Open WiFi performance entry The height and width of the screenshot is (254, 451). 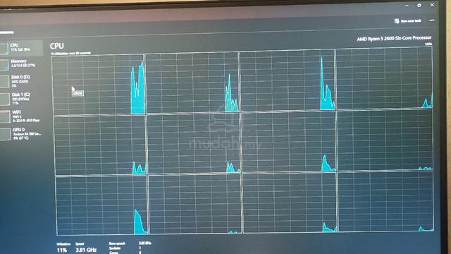click(21, 116)
